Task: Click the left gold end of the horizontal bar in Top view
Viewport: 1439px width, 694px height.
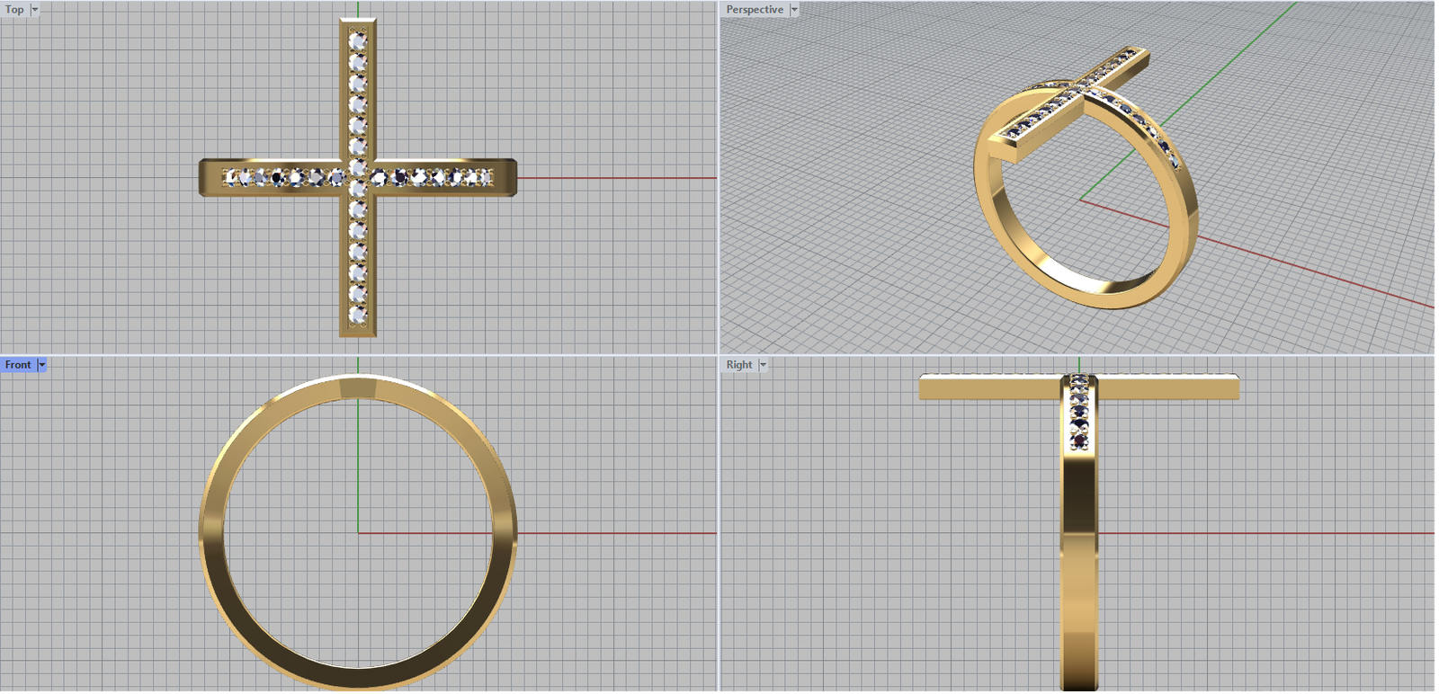Action: point(210,177)
